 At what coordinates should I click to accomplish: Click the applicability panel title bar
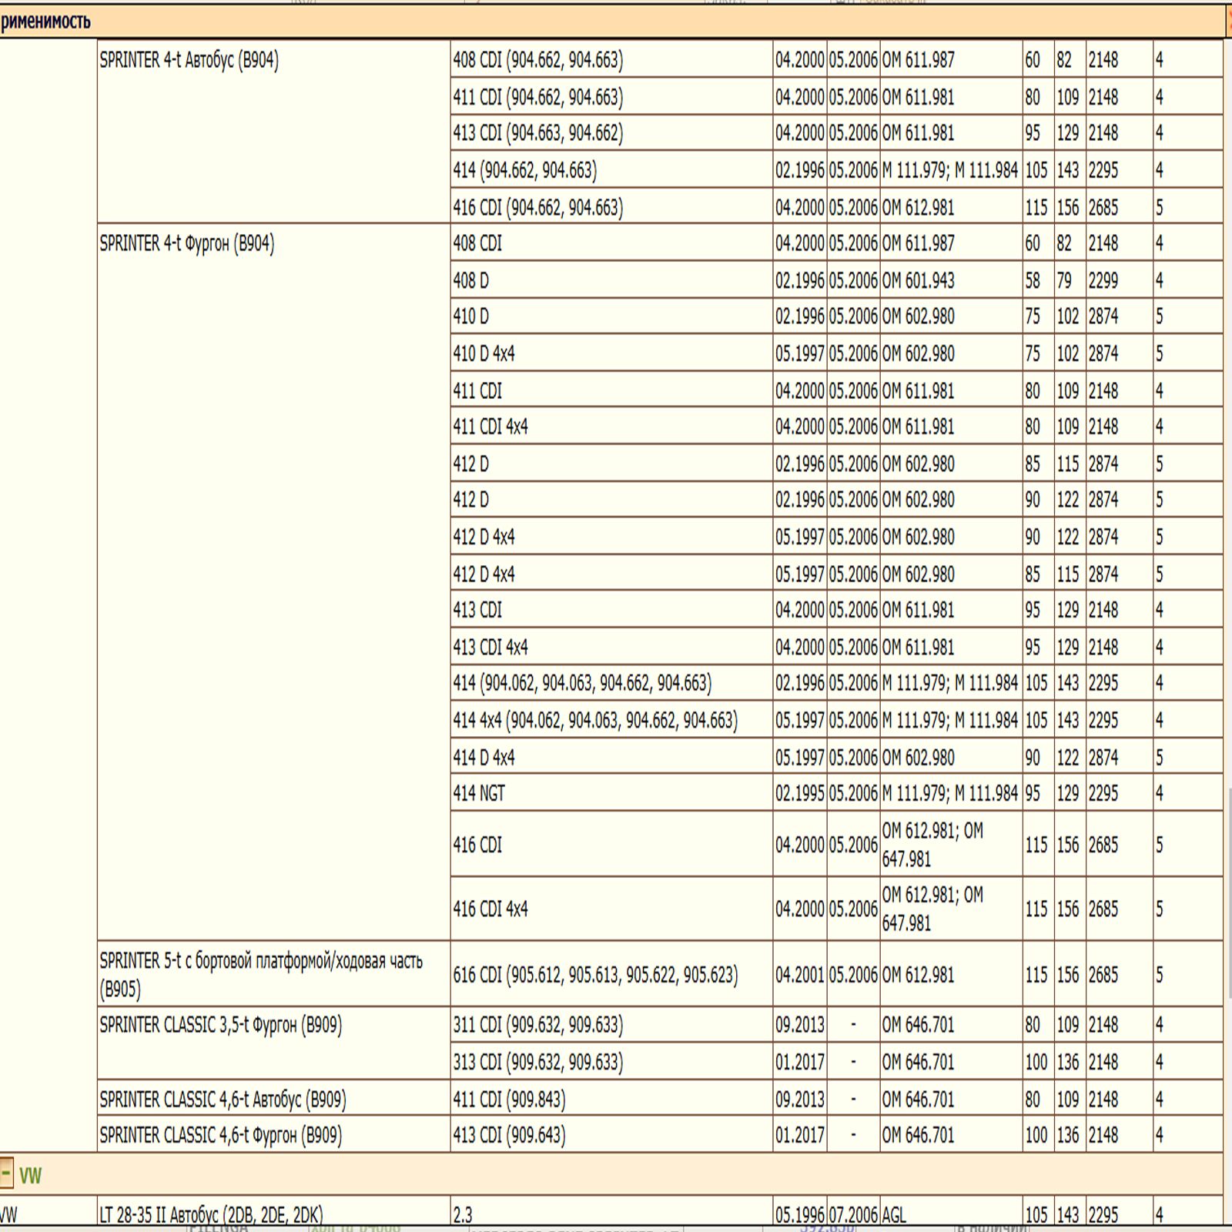(539, 22)
